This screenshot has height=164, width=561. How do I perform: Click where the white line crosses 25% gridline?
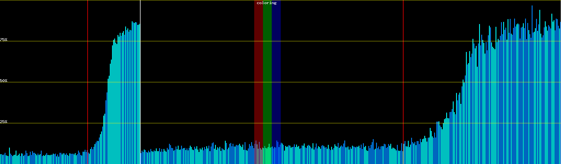coord(140,123)
